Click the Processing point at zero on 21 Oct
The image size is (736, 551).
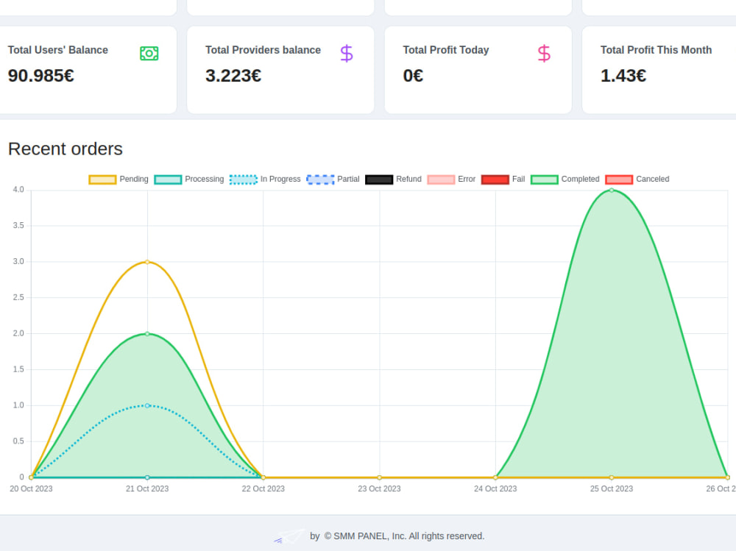[x=147, y=477]
